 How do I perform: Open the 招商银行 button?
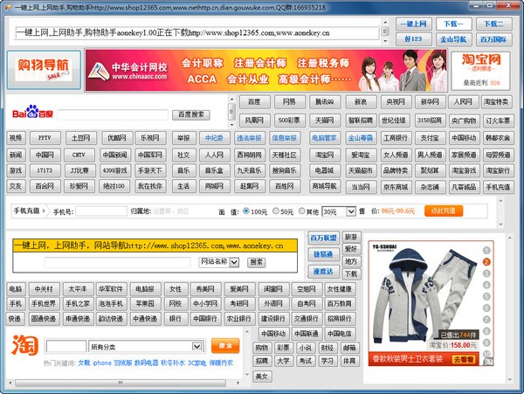click(340, 319)
